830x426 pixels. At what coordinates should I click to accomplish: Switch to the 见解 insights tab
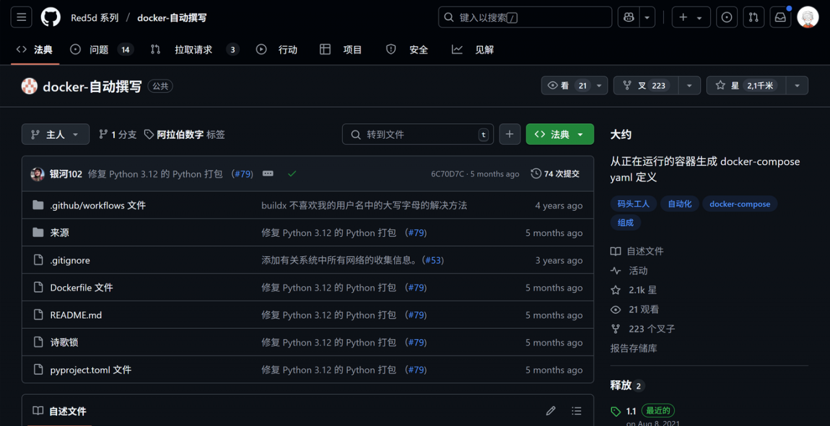click(473, 50)
